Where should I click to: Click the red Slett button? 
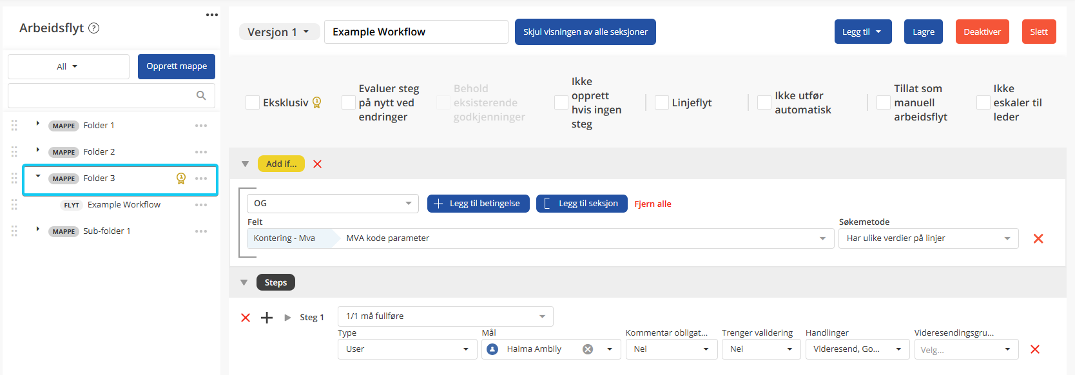1039,32
